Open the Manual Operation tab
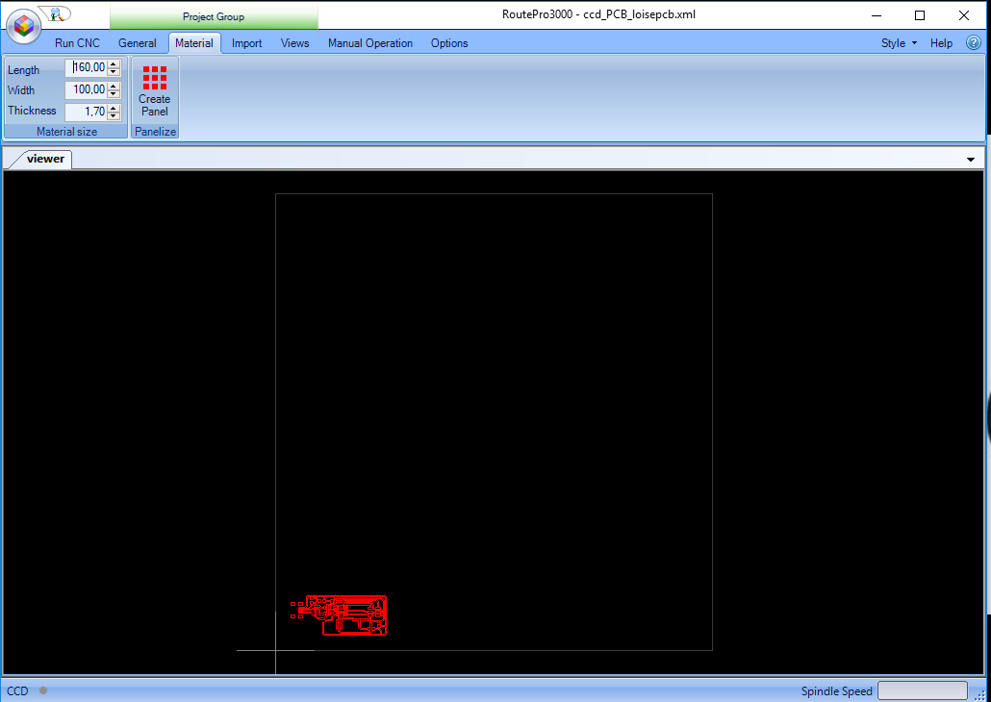This screenshot has width=991, height=702. [370, 43]
